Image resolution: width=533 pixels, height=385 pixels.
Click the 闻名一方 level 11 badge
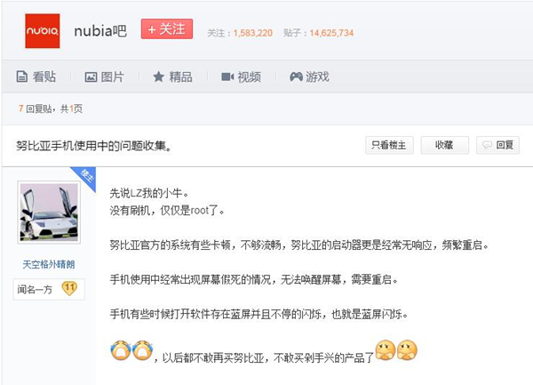(49, 289)
